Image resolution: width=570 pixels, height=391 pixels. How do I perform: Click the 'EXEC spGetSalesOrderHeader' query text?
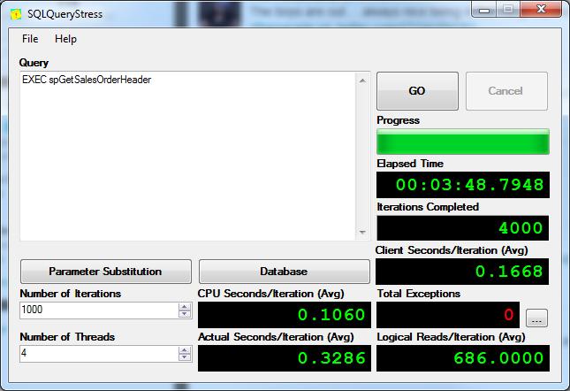[87, 80]
